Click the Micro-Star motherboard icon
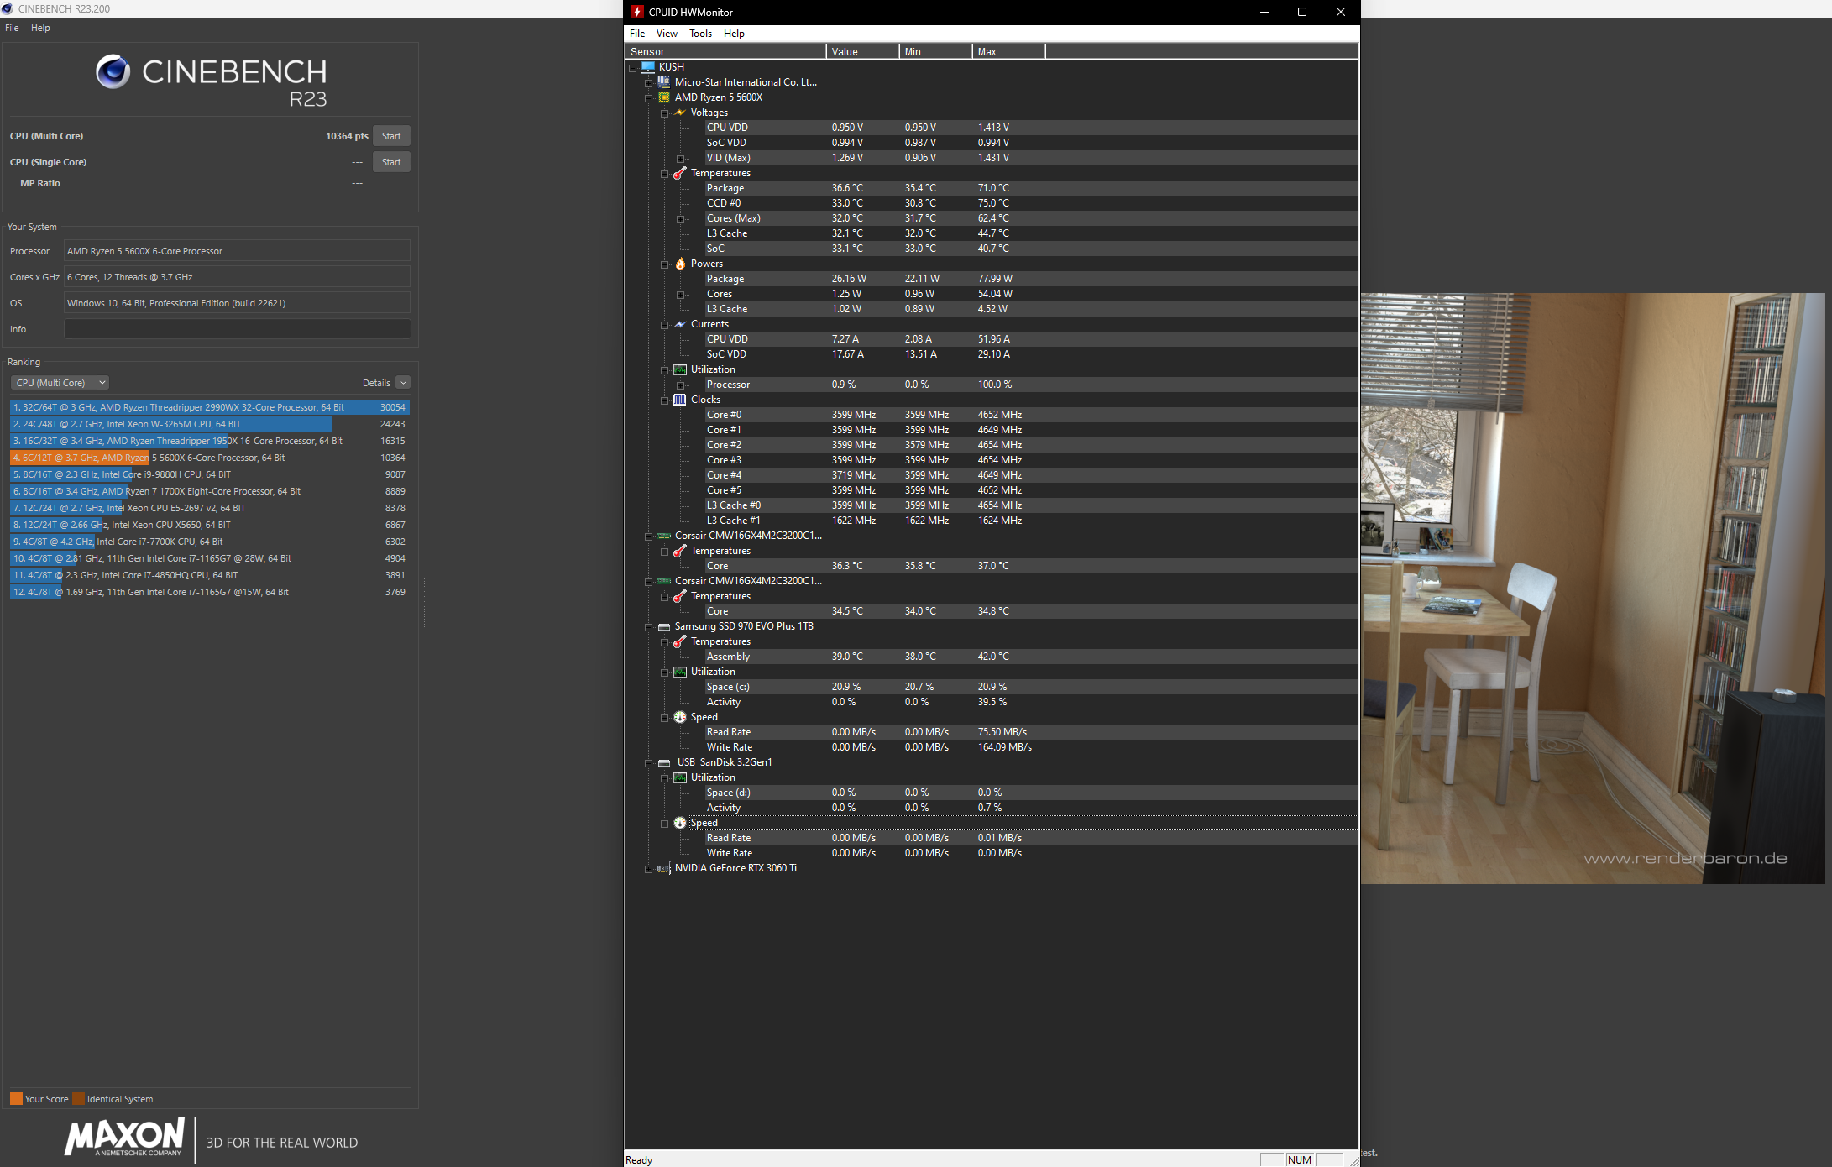This screenshot has height=1167, width=1832. point(664,82)
